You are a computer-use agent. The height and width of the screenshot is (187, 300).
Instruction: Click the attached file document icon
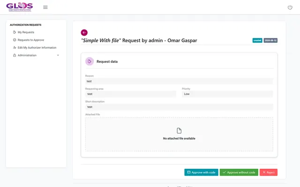pyautogui.click(x=179, y=131)
